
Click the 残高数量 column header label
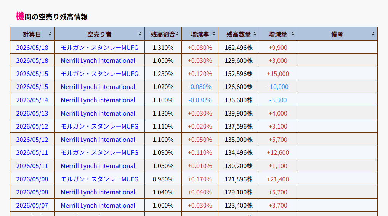tap(239, 34)
